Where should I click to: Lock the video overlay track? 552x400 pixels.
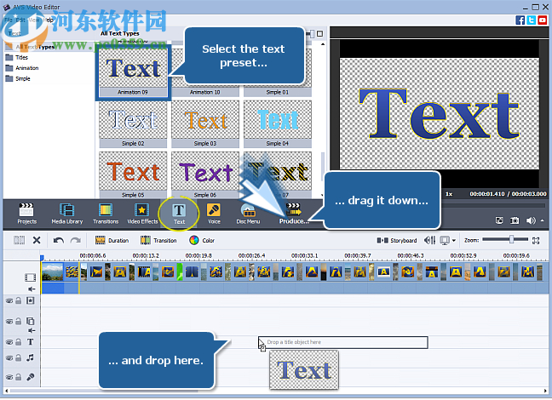tap(18, 321)
